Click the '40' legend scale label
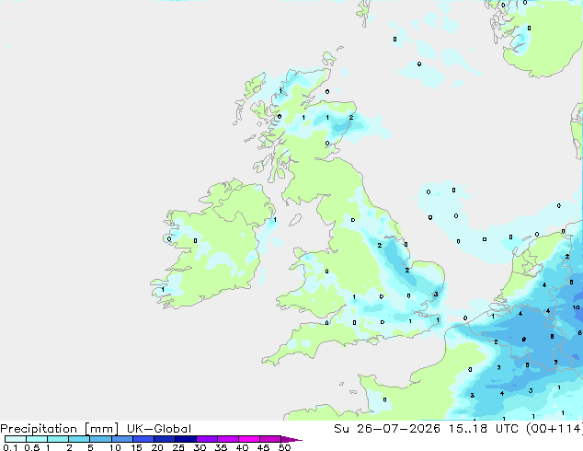 [242, 447]
